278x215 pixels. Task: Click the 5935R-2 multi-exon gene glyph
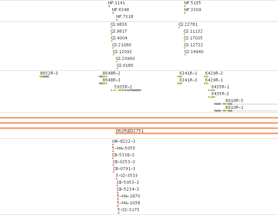[126, 90]
